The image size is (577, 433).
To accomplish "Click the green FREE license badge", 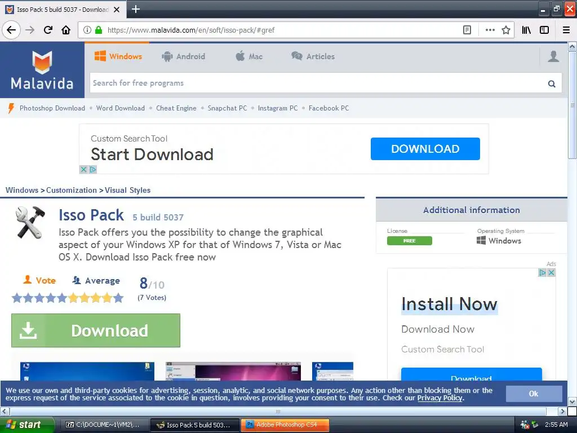I will point(409,240).
